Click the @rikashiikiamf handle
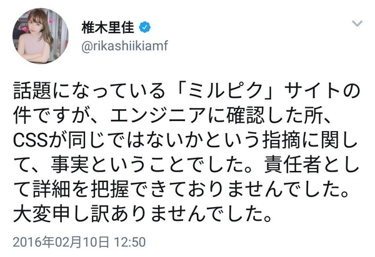This screenshot has width=375, height=257. pos(124,46)
